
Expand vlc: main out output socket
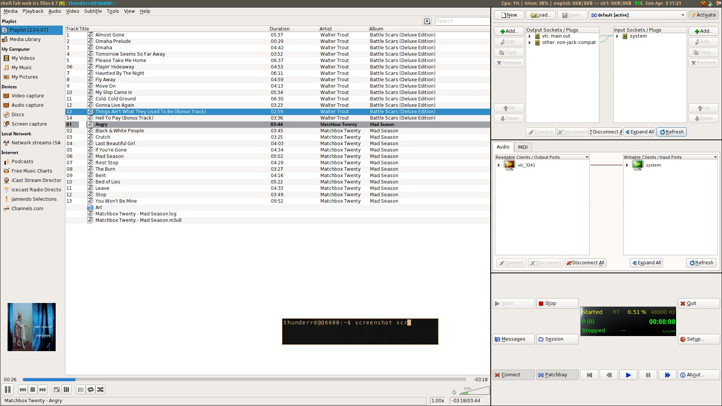click(x=529, y=36)
